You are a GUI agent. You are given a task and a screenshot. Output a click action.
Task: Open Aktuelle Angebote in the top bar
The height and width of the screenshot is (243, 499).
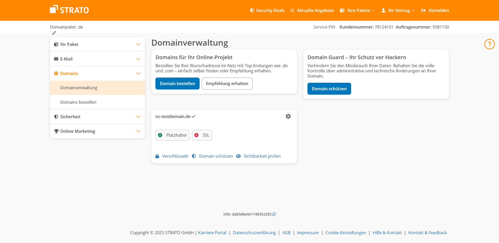click(312, 10)
